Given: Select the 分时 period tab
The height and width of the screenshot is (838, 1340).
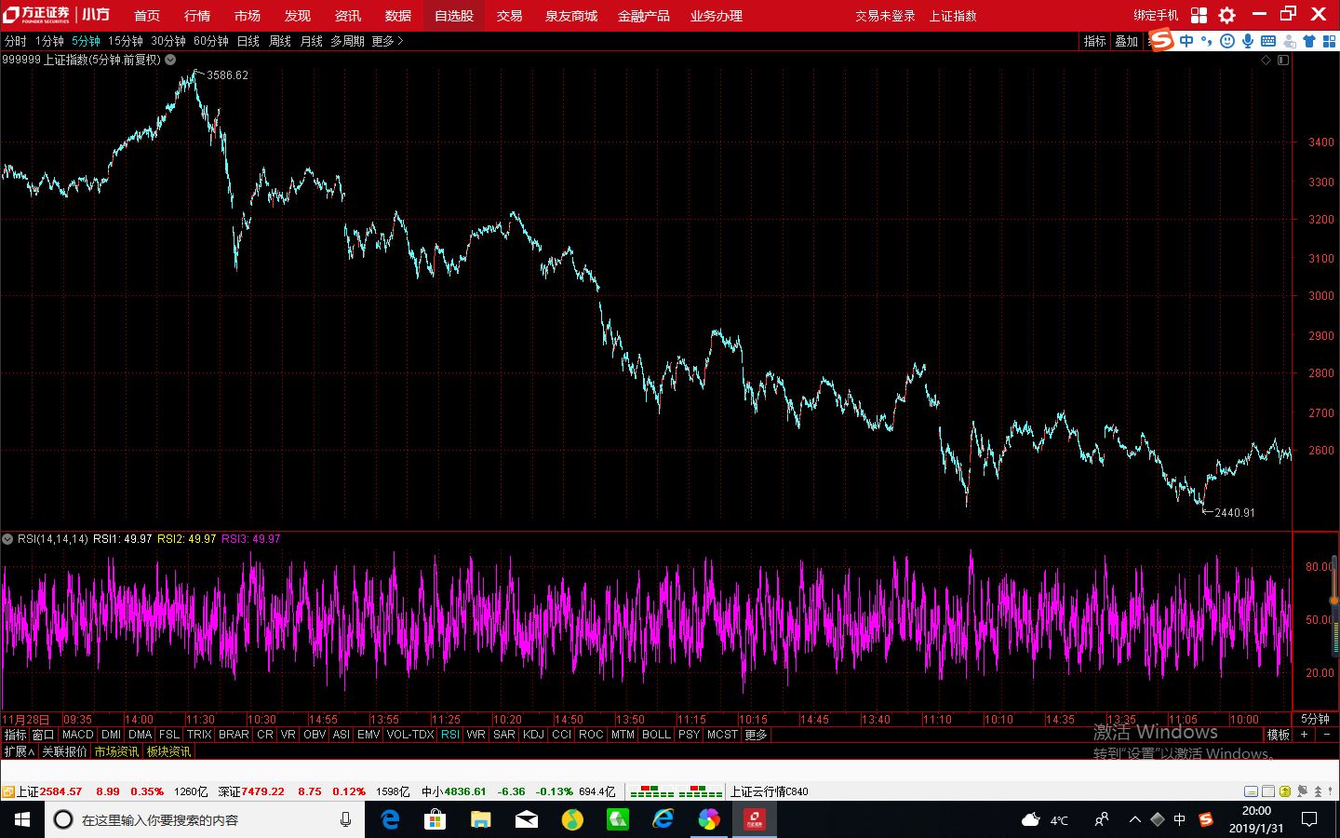Looking at the screenshot, I should point(16,41).
